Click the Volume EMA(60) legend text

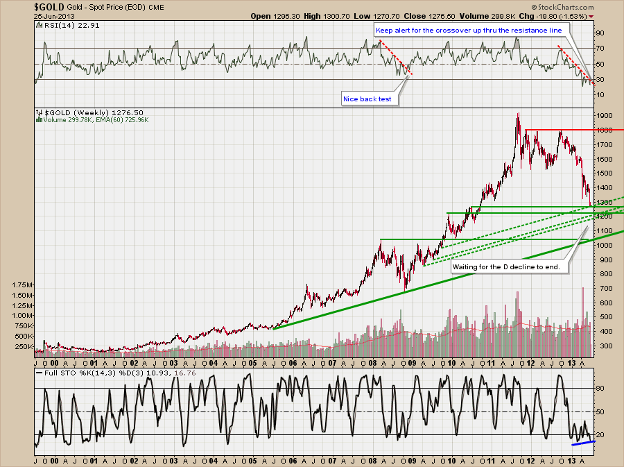92,120
